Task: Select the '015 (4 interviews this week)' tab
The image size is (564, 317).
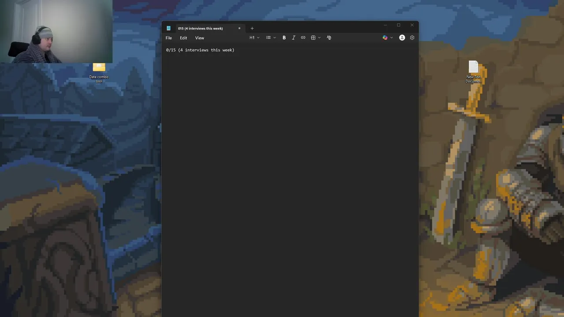Action: (200, 28)
